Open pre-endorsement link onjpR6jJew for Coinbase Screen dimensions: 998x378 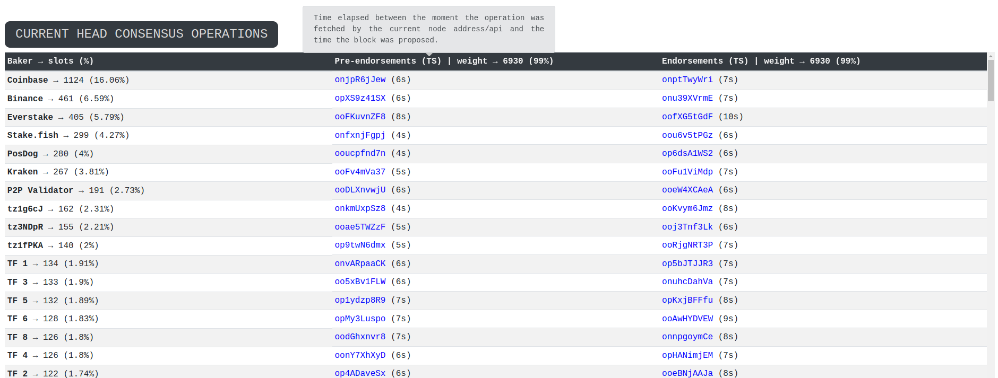(x=360, y=80)
